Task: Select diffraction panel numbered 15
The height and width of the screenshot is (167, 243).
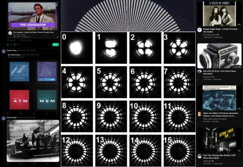Action: point(180,150)
